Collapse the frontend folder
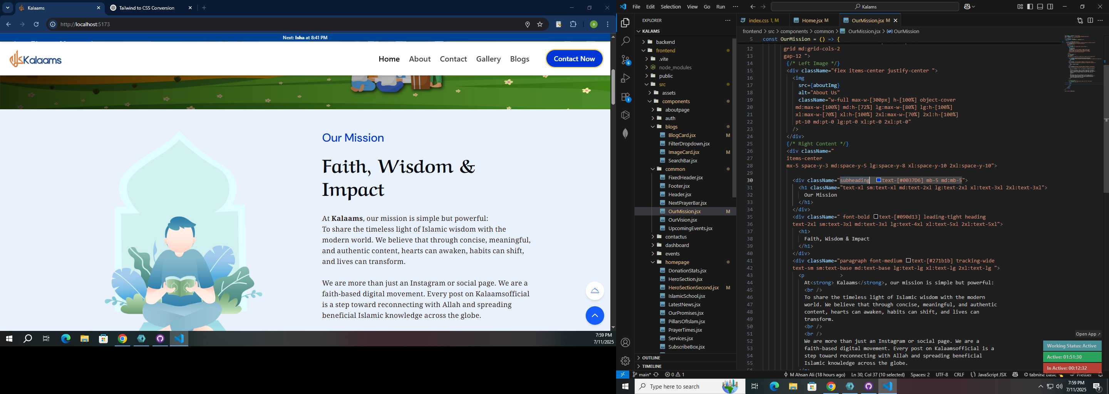This screenshot has height=394, width=1109. tap(665, 50)
